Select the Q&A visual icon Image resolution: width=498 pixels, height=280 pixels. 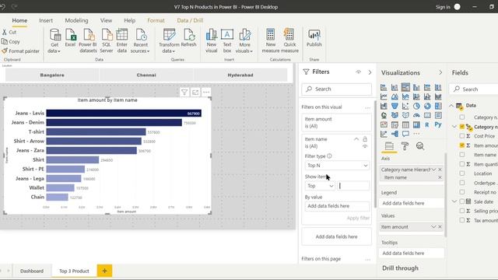pyautogui.click(x=405, y=134)
